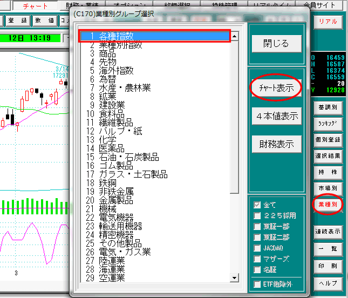Select list item 27 陸運業
Image resolution: width=348 pixels, height=298 pixels.
coord(155,261)
